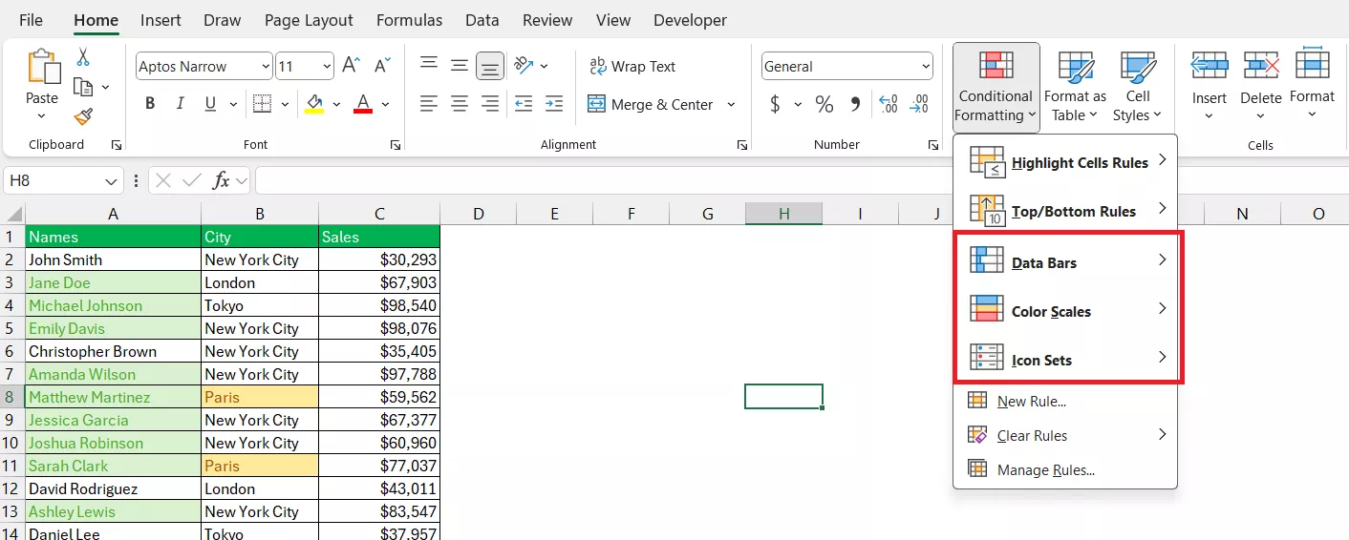
Task: Select cell B8 containing Paris
Action: (259, 397)
